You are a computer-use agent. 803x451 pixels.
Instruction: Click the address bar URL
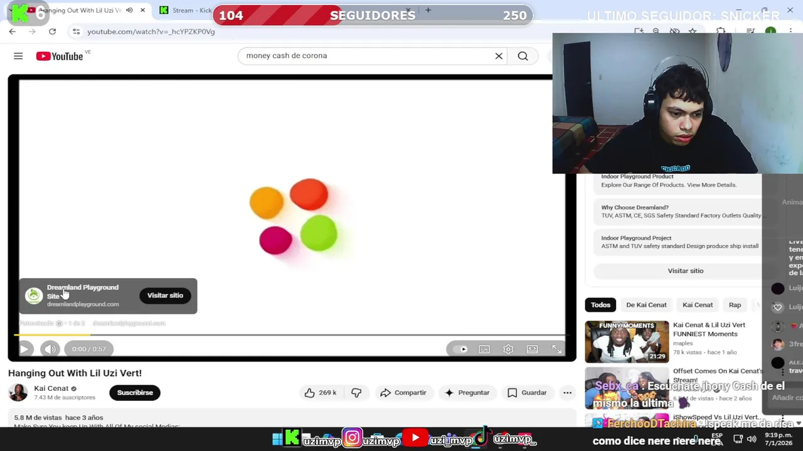pyautogui.click(x=151, y=31)
